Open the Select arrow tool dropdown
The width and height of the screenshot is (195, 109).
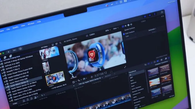click(43, 95)
